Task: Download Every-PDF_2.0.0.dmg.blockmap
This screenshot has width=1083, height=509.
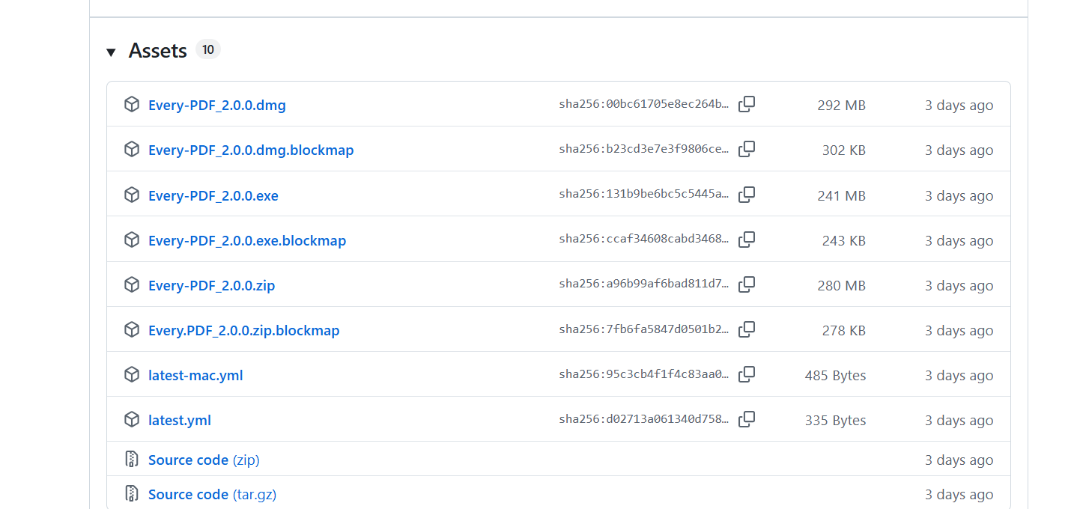Action: point(251,150)
